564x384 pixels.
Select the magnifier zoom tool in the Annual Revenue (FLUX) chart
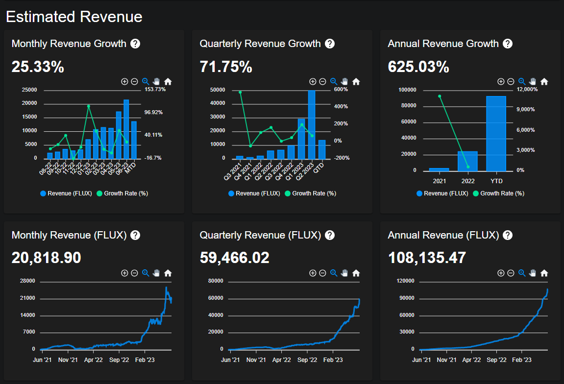(522, 273)
